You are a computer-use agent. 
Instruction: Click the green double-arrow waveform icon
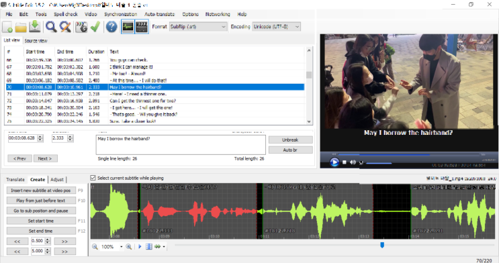point(158,246)
